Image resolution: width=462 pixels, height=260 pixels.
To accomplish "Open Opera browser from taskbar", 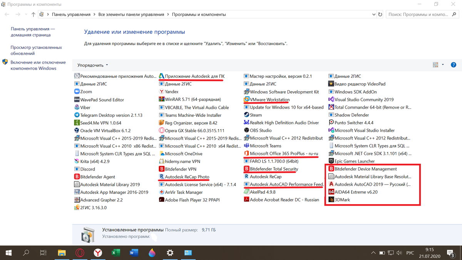I will point(80,253).
